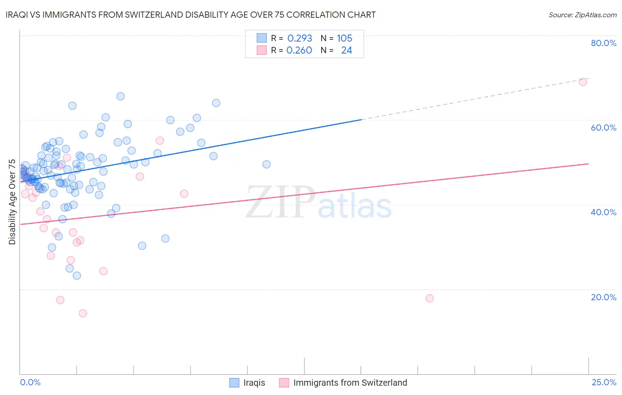
Task: Click the 40.0% y-axis label
Action: coord(603,212)
